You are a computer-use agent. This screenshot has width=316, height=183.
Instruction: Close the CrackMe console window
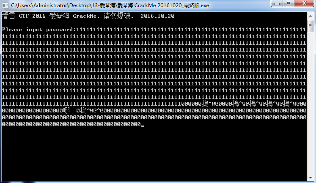pos(304,3)
